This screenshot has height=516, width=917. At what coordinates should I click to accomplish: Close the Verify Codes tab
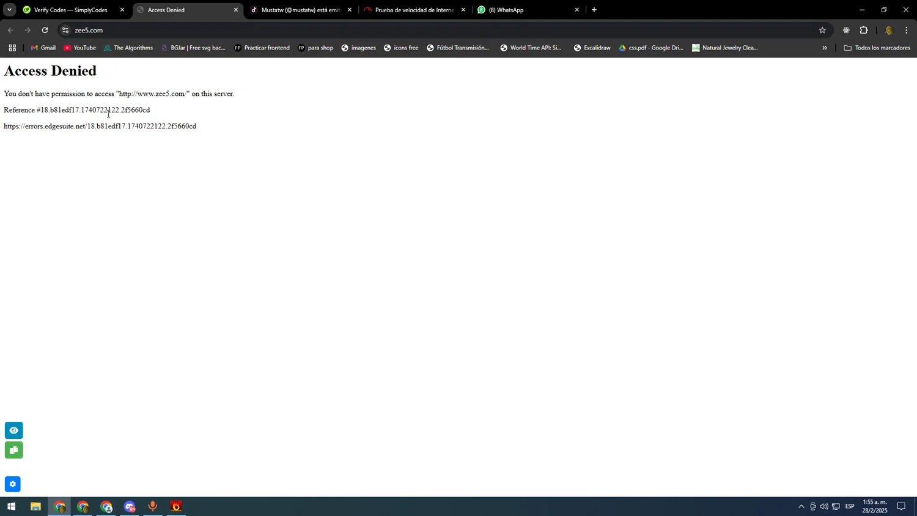122,10
